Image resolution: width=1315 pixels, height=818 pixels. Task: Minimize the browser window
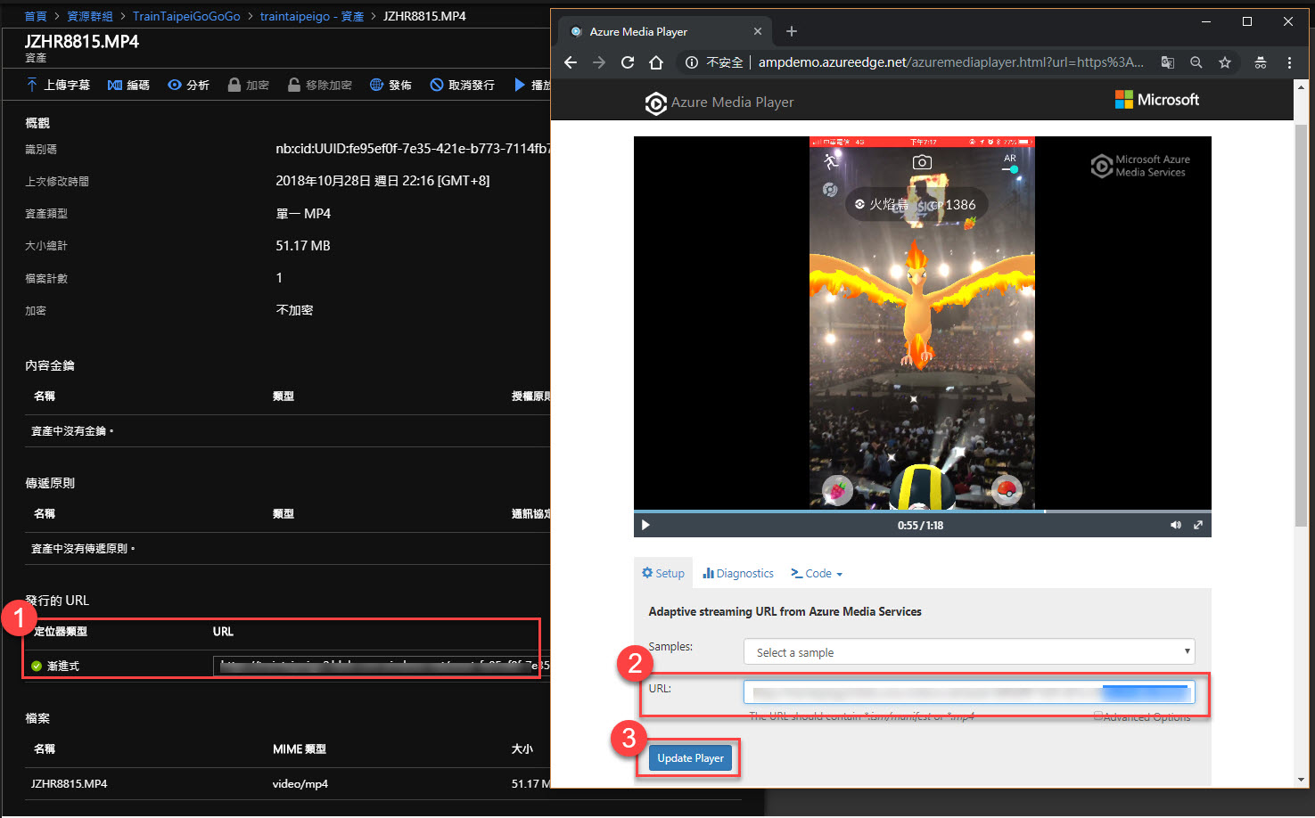click(x=1205, y=21)
